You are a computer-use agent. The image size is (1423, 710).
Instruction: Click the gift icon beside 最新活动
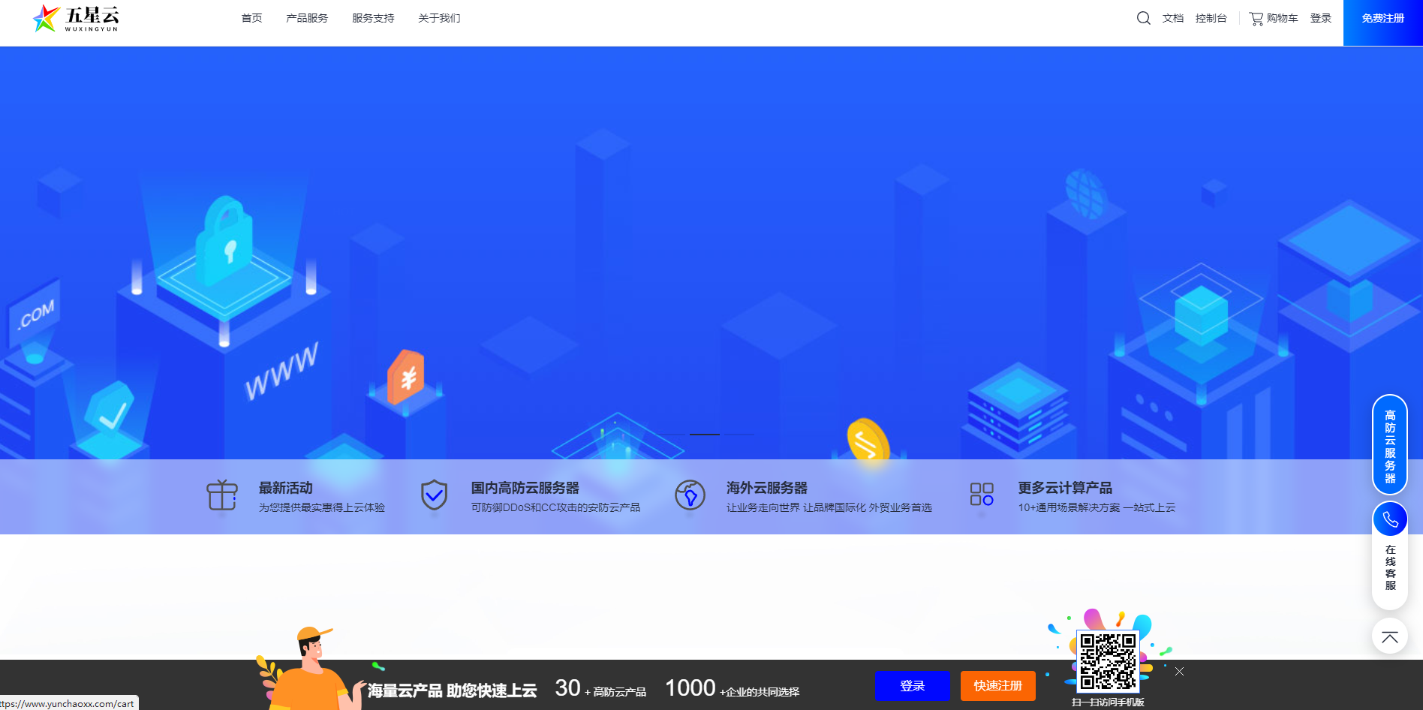point(221,495)
